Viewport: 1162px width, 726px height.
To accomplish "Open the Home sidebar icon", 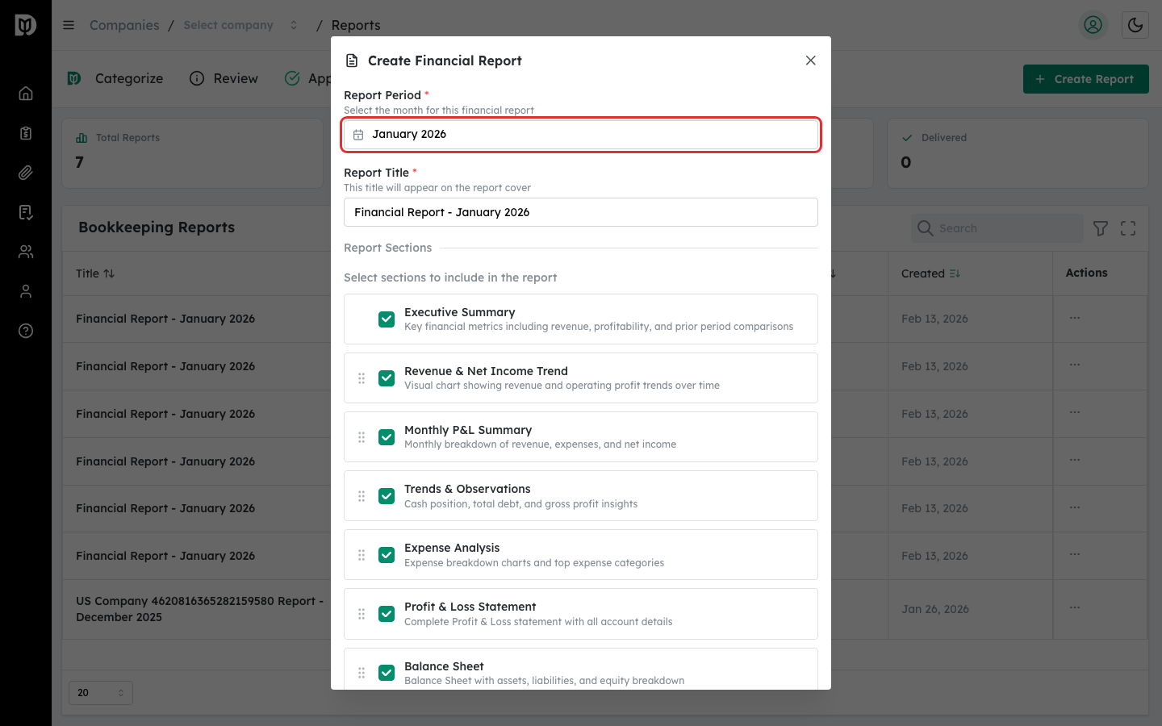I will click(26, 93).
